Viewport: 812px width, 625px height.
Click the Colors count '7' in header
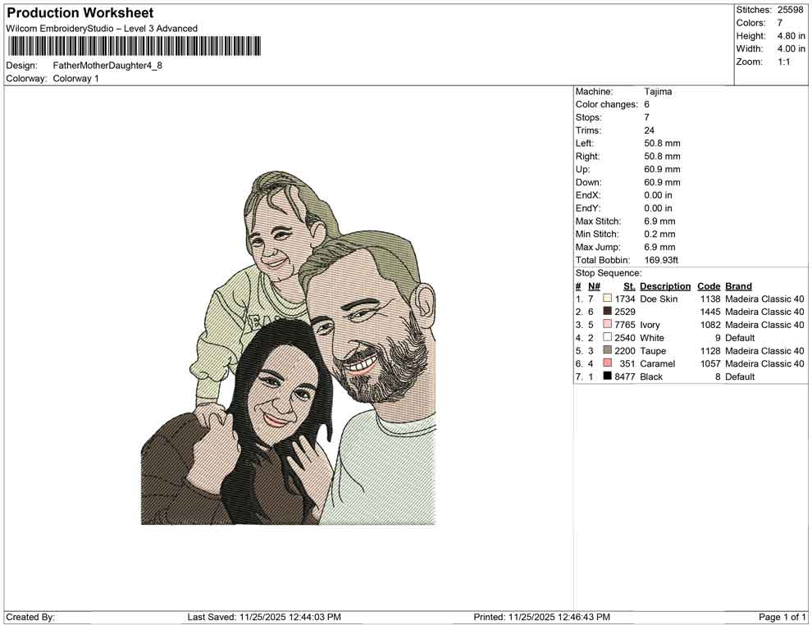779,23
